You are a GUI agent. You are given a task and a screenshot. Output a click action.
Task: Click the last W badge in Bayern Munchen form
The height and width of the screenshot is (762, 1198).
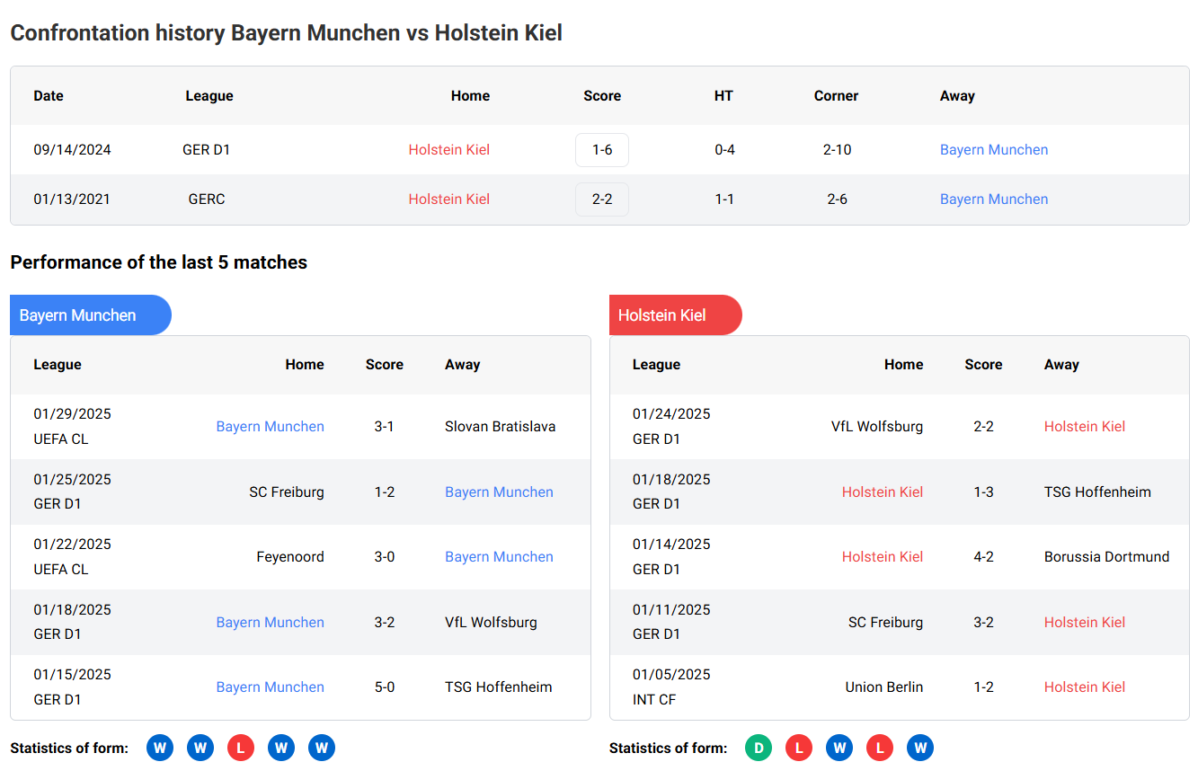[322, 748]
